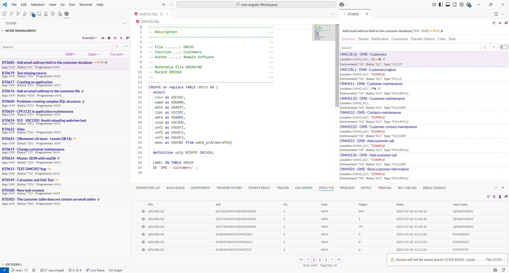Open task XT0679 - Test missing source
Image resolution: width=509 pixels, height=273 pixels.
24,73
